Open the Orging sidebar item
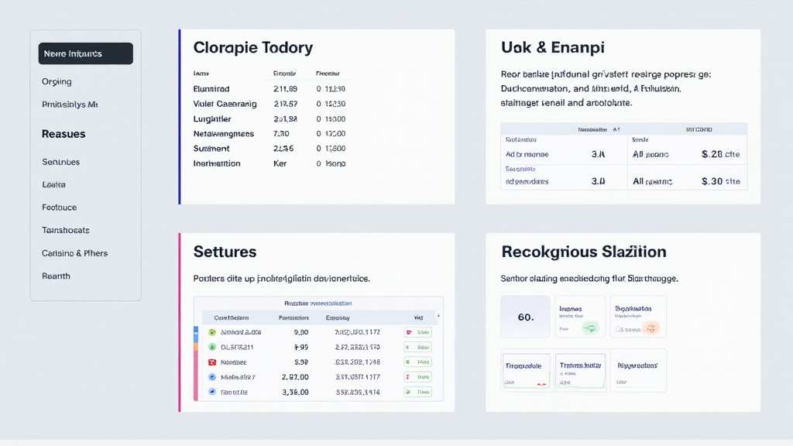 (57, 81)
